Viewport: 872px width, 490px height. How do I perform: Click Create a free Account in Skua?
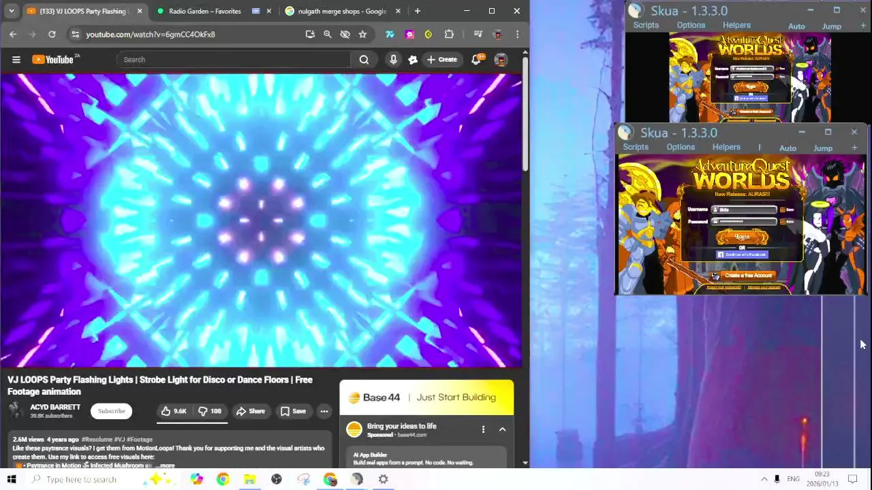pyautogui.click(x=743, y=276)
